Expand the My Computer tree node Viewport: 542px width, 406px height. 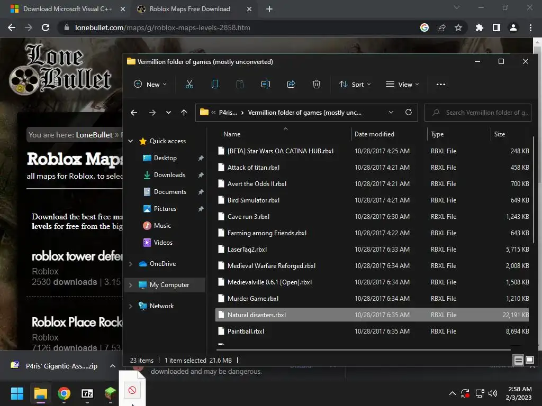(131, 285)
